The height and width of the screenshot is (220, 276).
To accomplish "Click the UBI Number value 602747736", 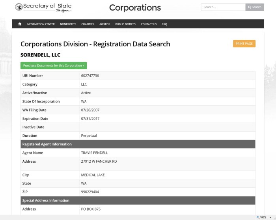I will coord(90,75).
